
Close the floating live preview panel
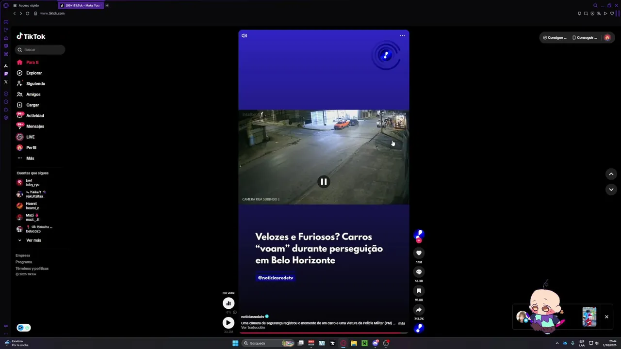tap(606, 317)
